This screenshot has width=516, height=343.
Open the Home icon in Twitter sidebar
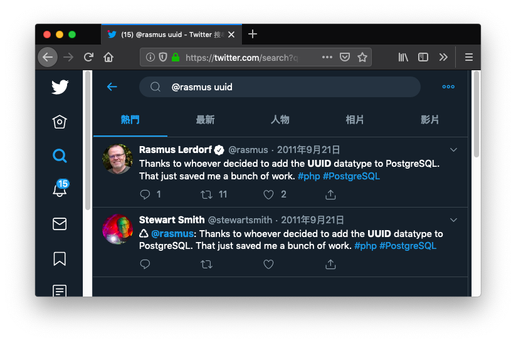[60, 122]
